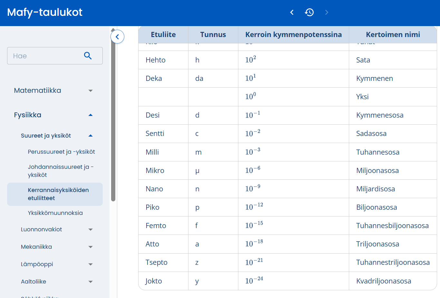Click the Aaltoliike menu label
The image size is (440, 298).
click(x=33, y=282)
